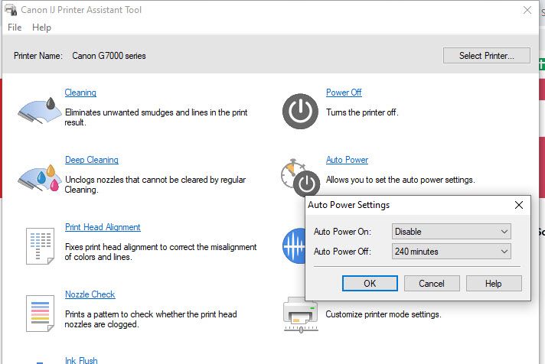
Task: Click the Cleaning wiper icon
Action: coord(39,109)
